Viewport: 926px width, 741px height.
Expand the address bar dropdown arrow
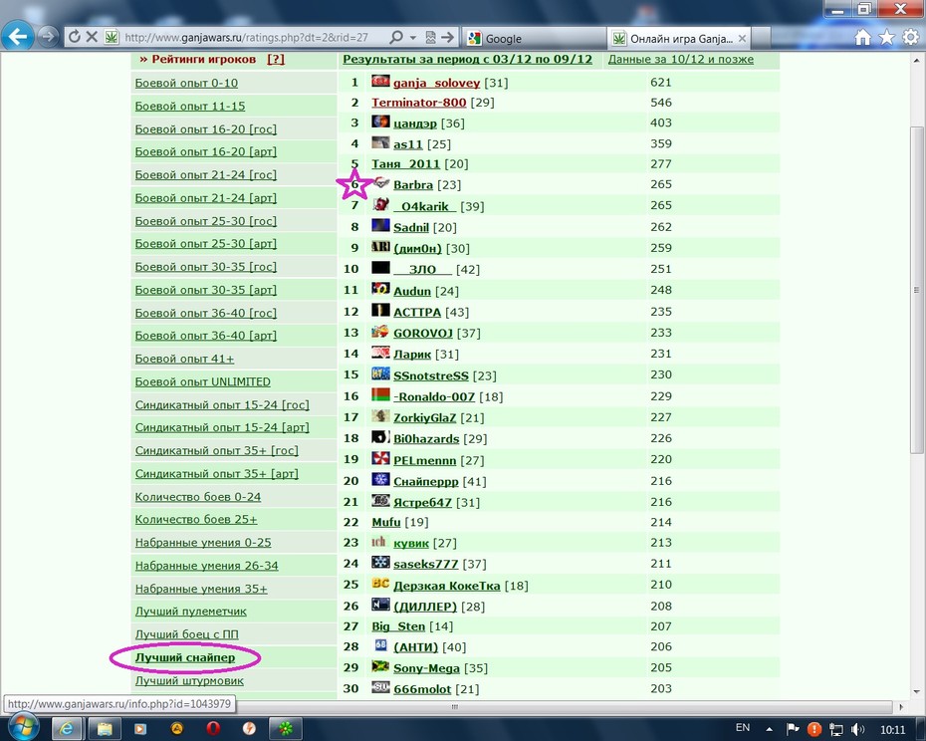tap(413, 38)
